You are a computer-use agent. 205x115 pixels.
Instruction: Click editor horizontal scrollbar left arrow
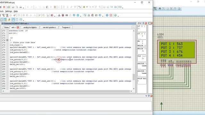pyautogui.click(x=3, y=91)
